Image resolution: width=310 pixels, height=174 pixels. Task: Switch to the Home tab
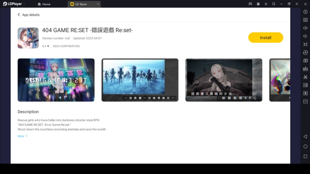pyautogui.click(x=44, y=4)
